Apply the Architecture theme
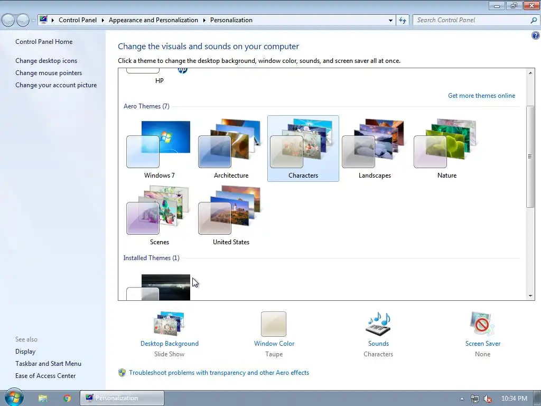This screenshot has width=541, height=406. pos(231,149)
